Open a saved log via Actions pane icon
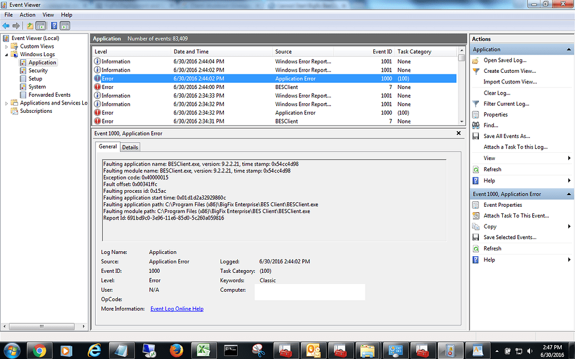 pos(504,60)
